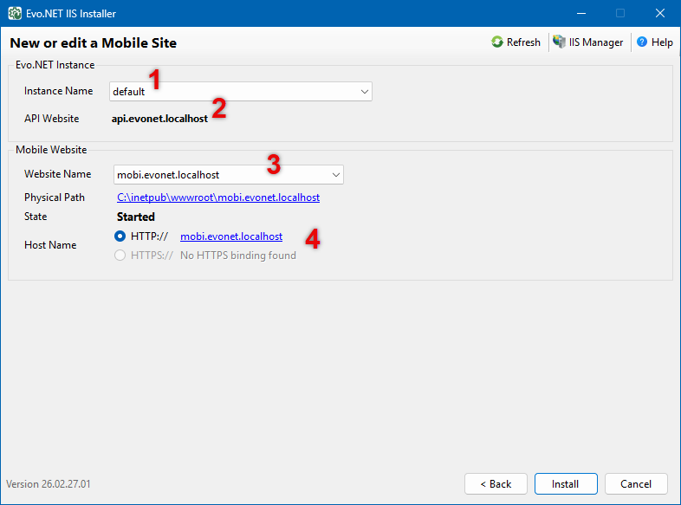Click the api.evonet.localhost API website text
The image size is (681, 505).
pos(159,119)
